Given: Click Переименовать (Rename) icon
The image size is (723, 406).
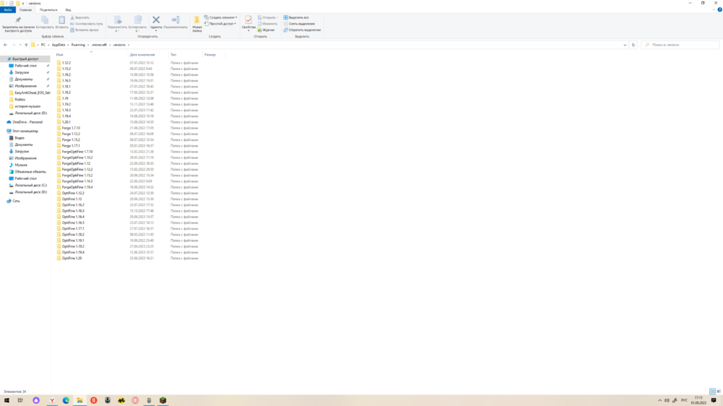Looking at the screenshot, I should coord(176,22).
